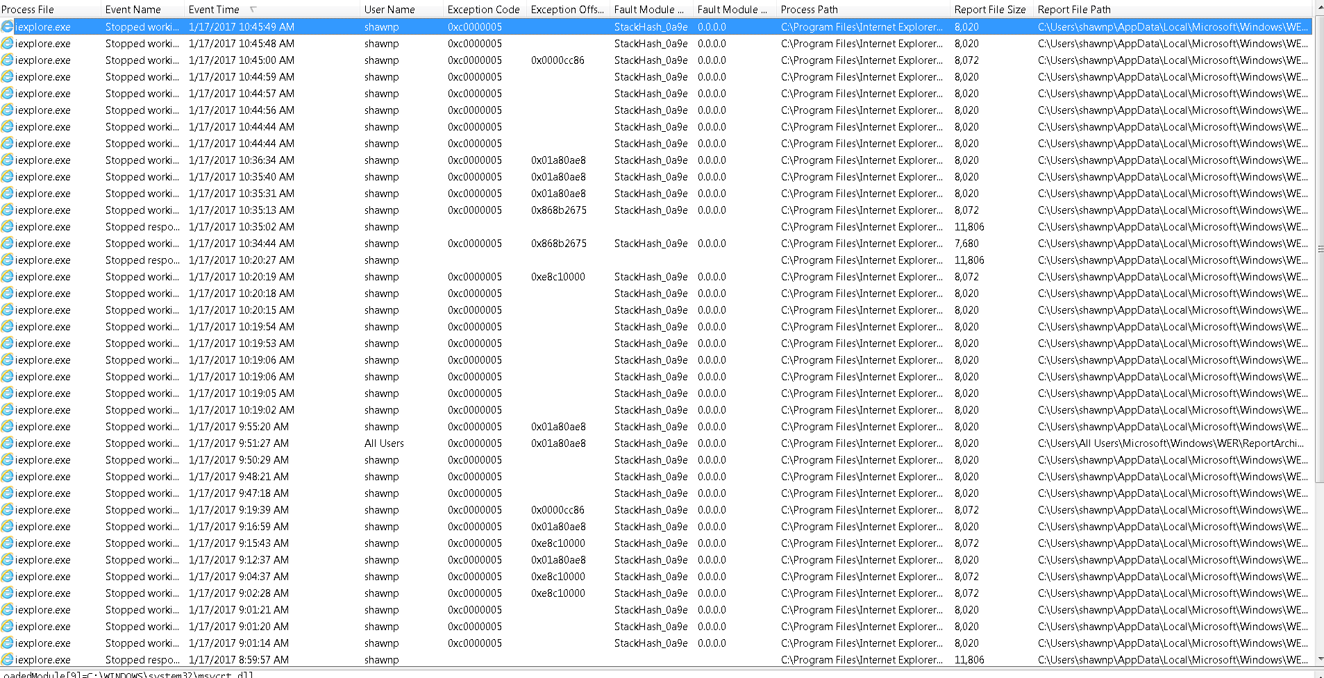This screenshot has width=1324, height=678.
Task: Select "0x868b2675" in the 10:35:13 AM row
Action: tap(559, 210)
